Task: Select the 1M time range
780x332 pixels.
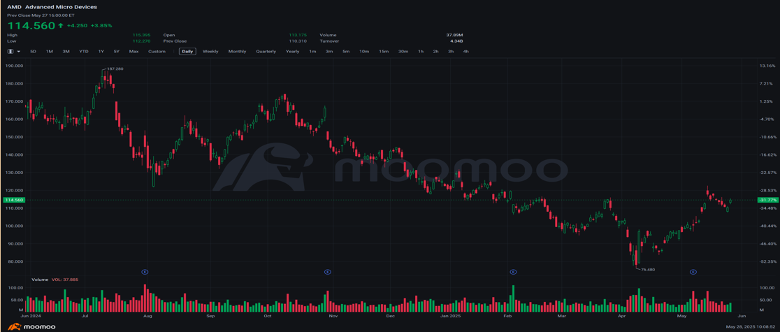Action: (x=49, y=51)
